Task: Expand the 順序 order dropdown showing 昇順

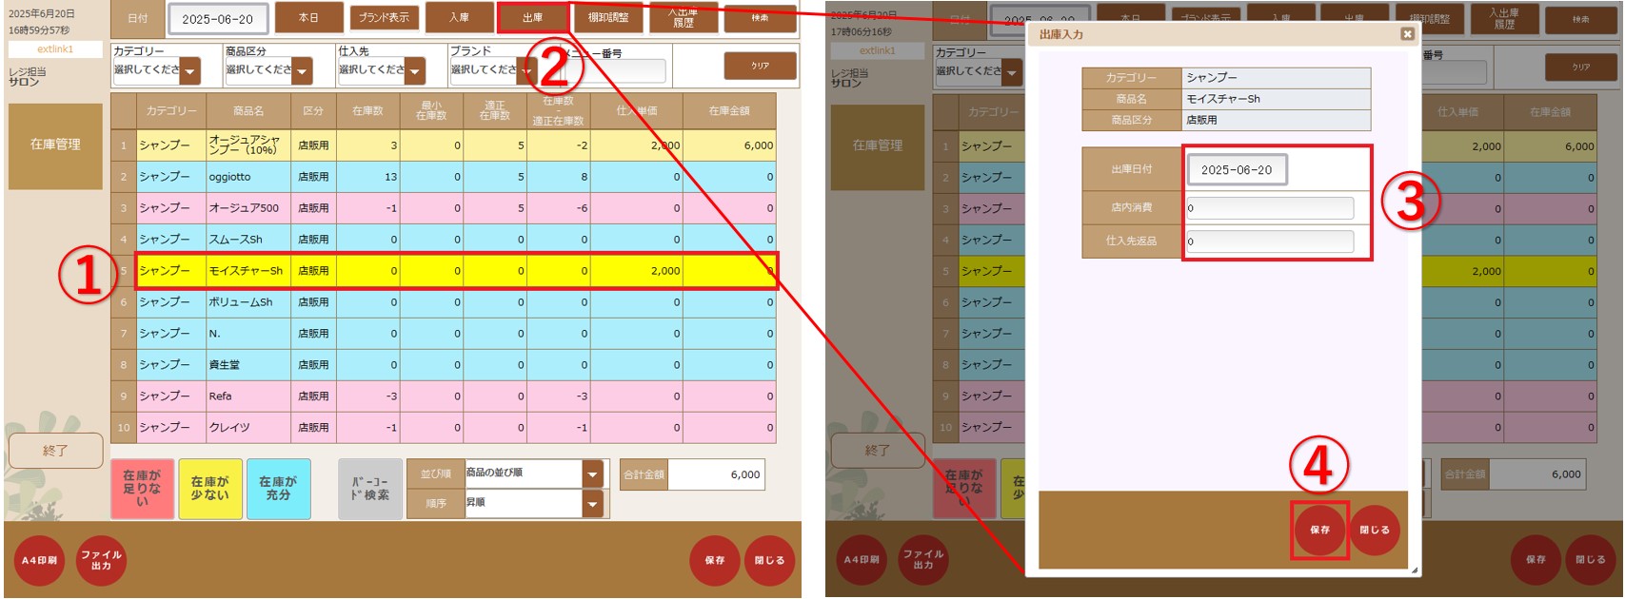Action: [x=533, y=503]
